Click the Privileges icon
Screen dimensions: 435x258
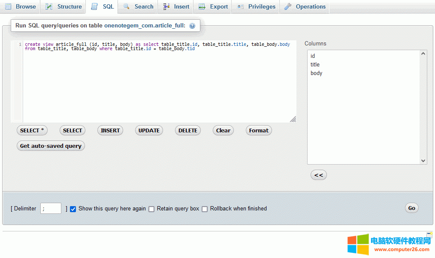pyautogui.click(x=241, y=6)
